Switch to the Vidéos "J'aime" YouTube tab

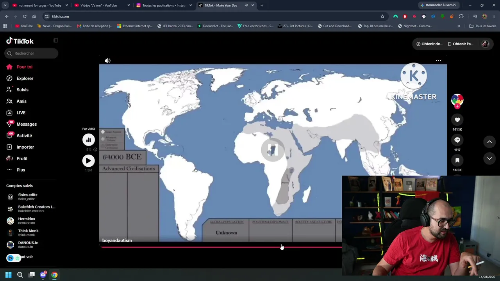pyautogui.click(x=101, y=5)
